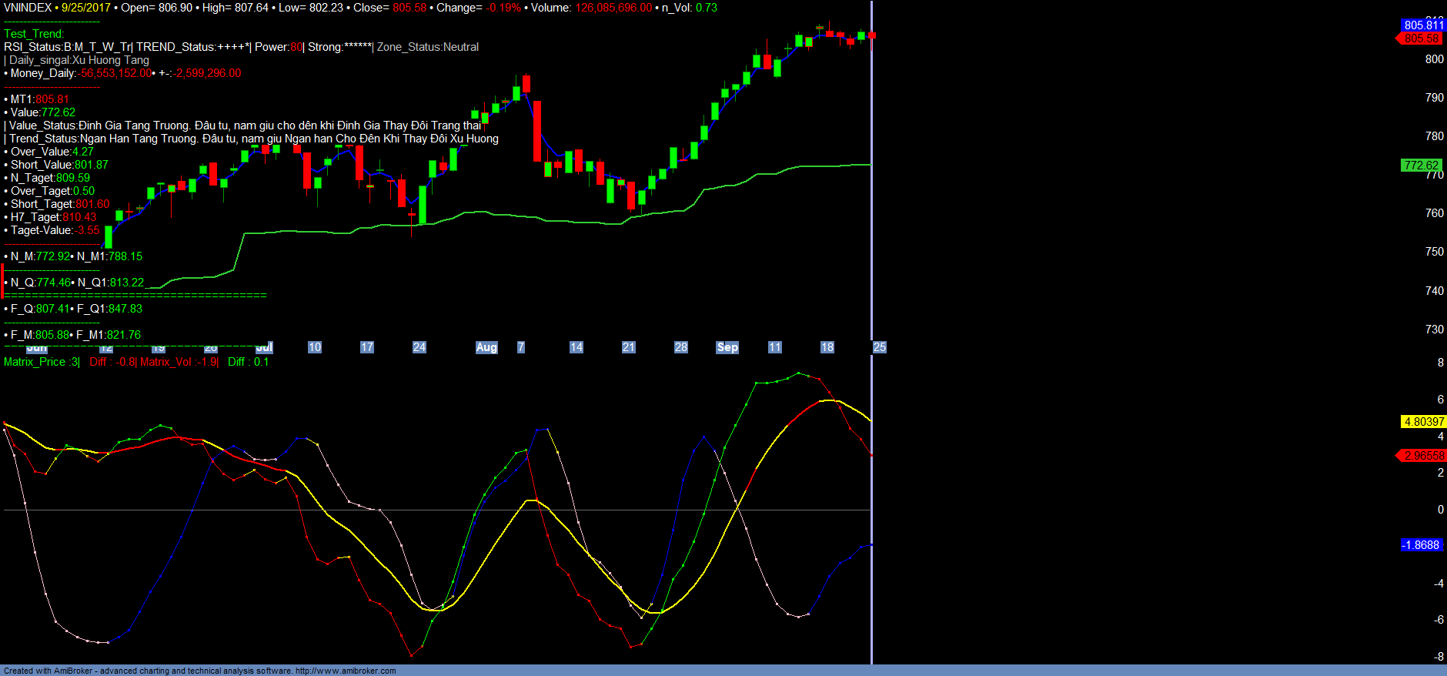Image resolution: width=1447 pixels, height=676 pixels.
Task: Select the red 2.96558 indicator tag
Action: (1423, 456)
